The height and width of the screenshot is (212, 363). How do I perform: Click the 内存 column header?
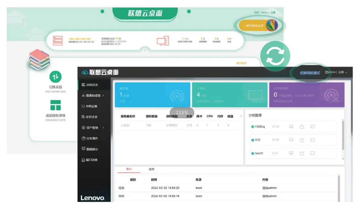pyautogui.click(x=220, y=116)
